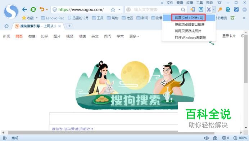Open the green 西 bookmark

[232, 18]
